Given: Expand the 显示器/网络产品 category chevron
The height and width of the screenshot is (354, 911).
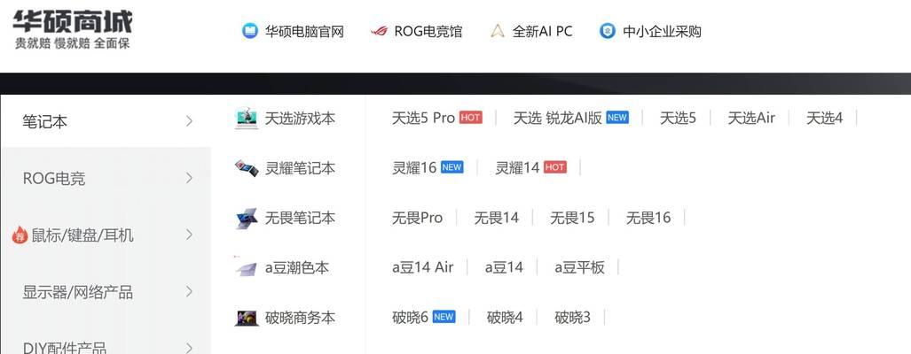Looking at the screenshot, I should point(189,291).
